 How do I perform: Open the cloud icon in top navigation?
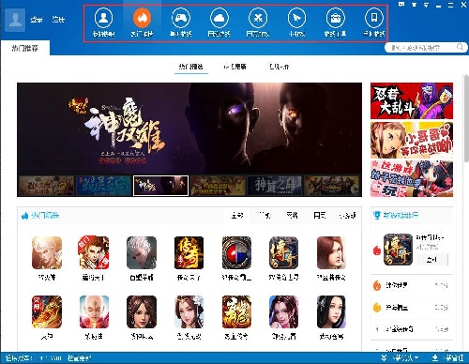click(219, 18)
